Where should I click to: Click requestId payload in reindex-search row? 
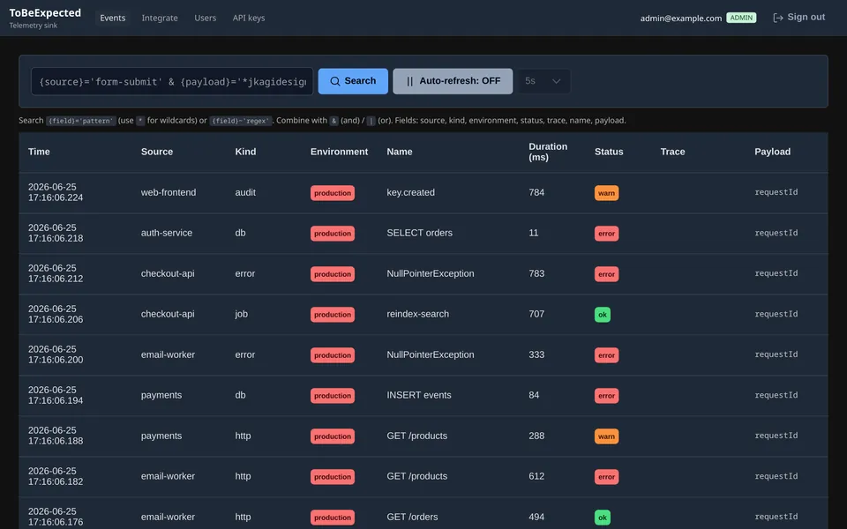[x=776, y=314]
